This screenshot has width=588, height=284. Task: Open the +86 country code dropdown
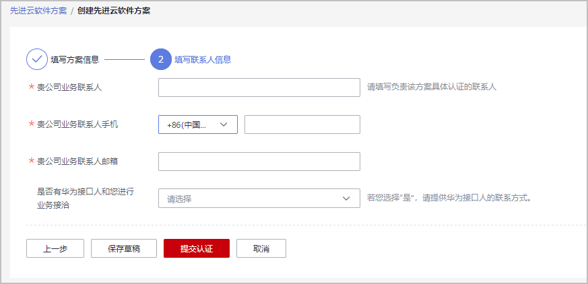pyautogui.click(x=198, y=125)
